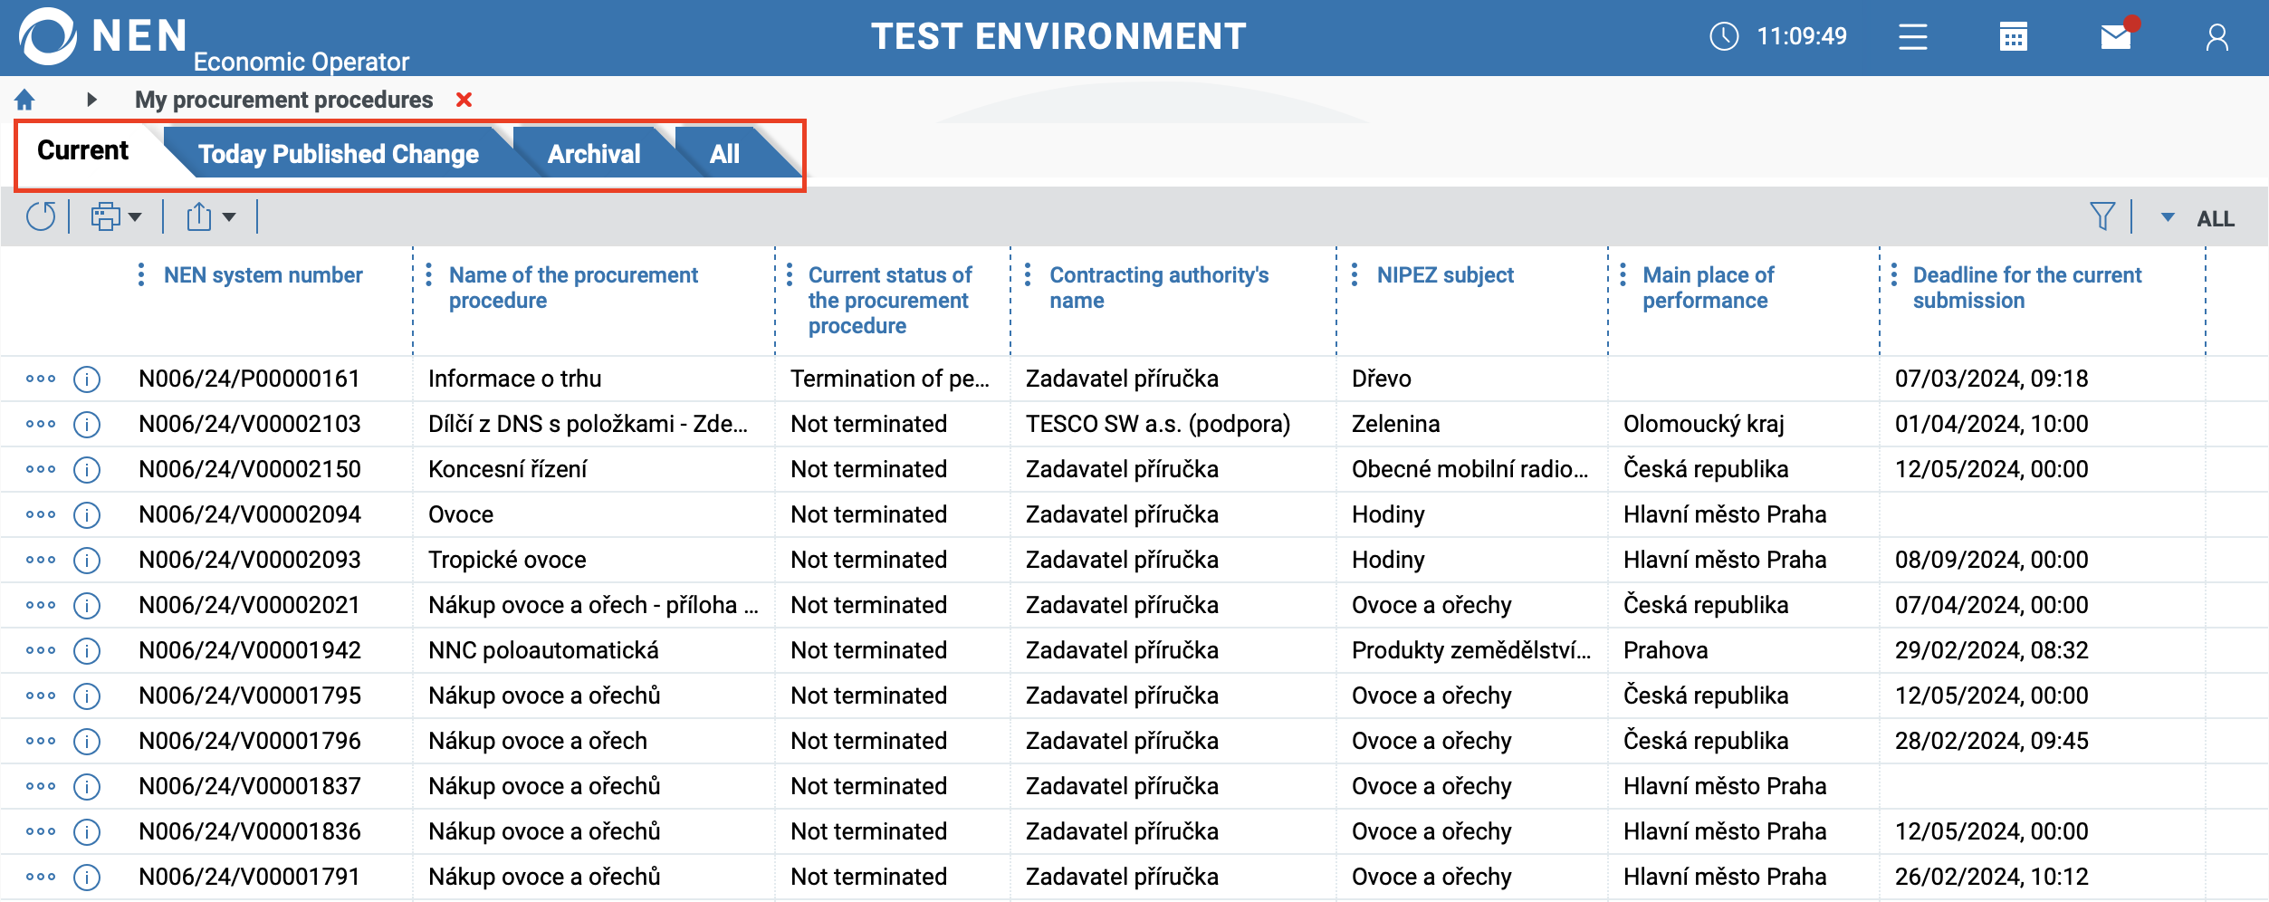
Task: Refresh the procurement procedures list
Action: click(41, 217)
